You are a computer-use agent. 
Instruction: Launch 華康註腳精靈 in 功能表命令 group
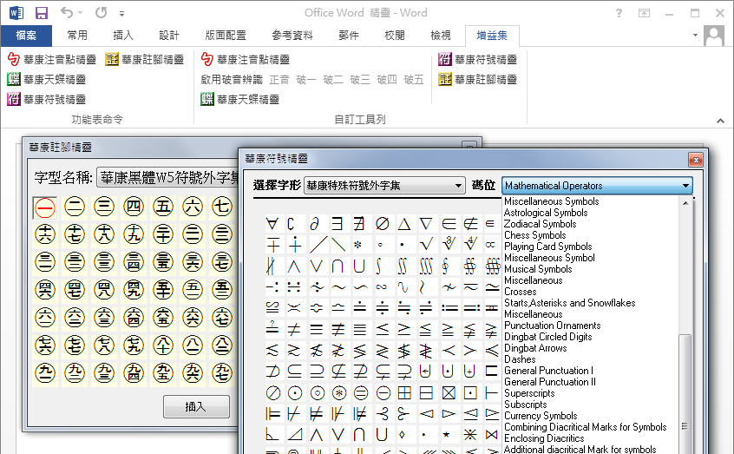click(144, 60)
